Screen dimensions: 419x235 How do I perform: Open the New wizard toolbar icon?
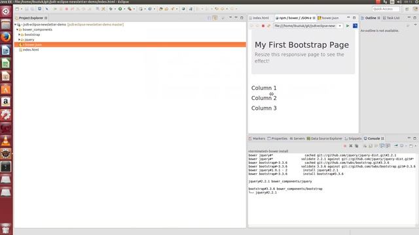17,8
